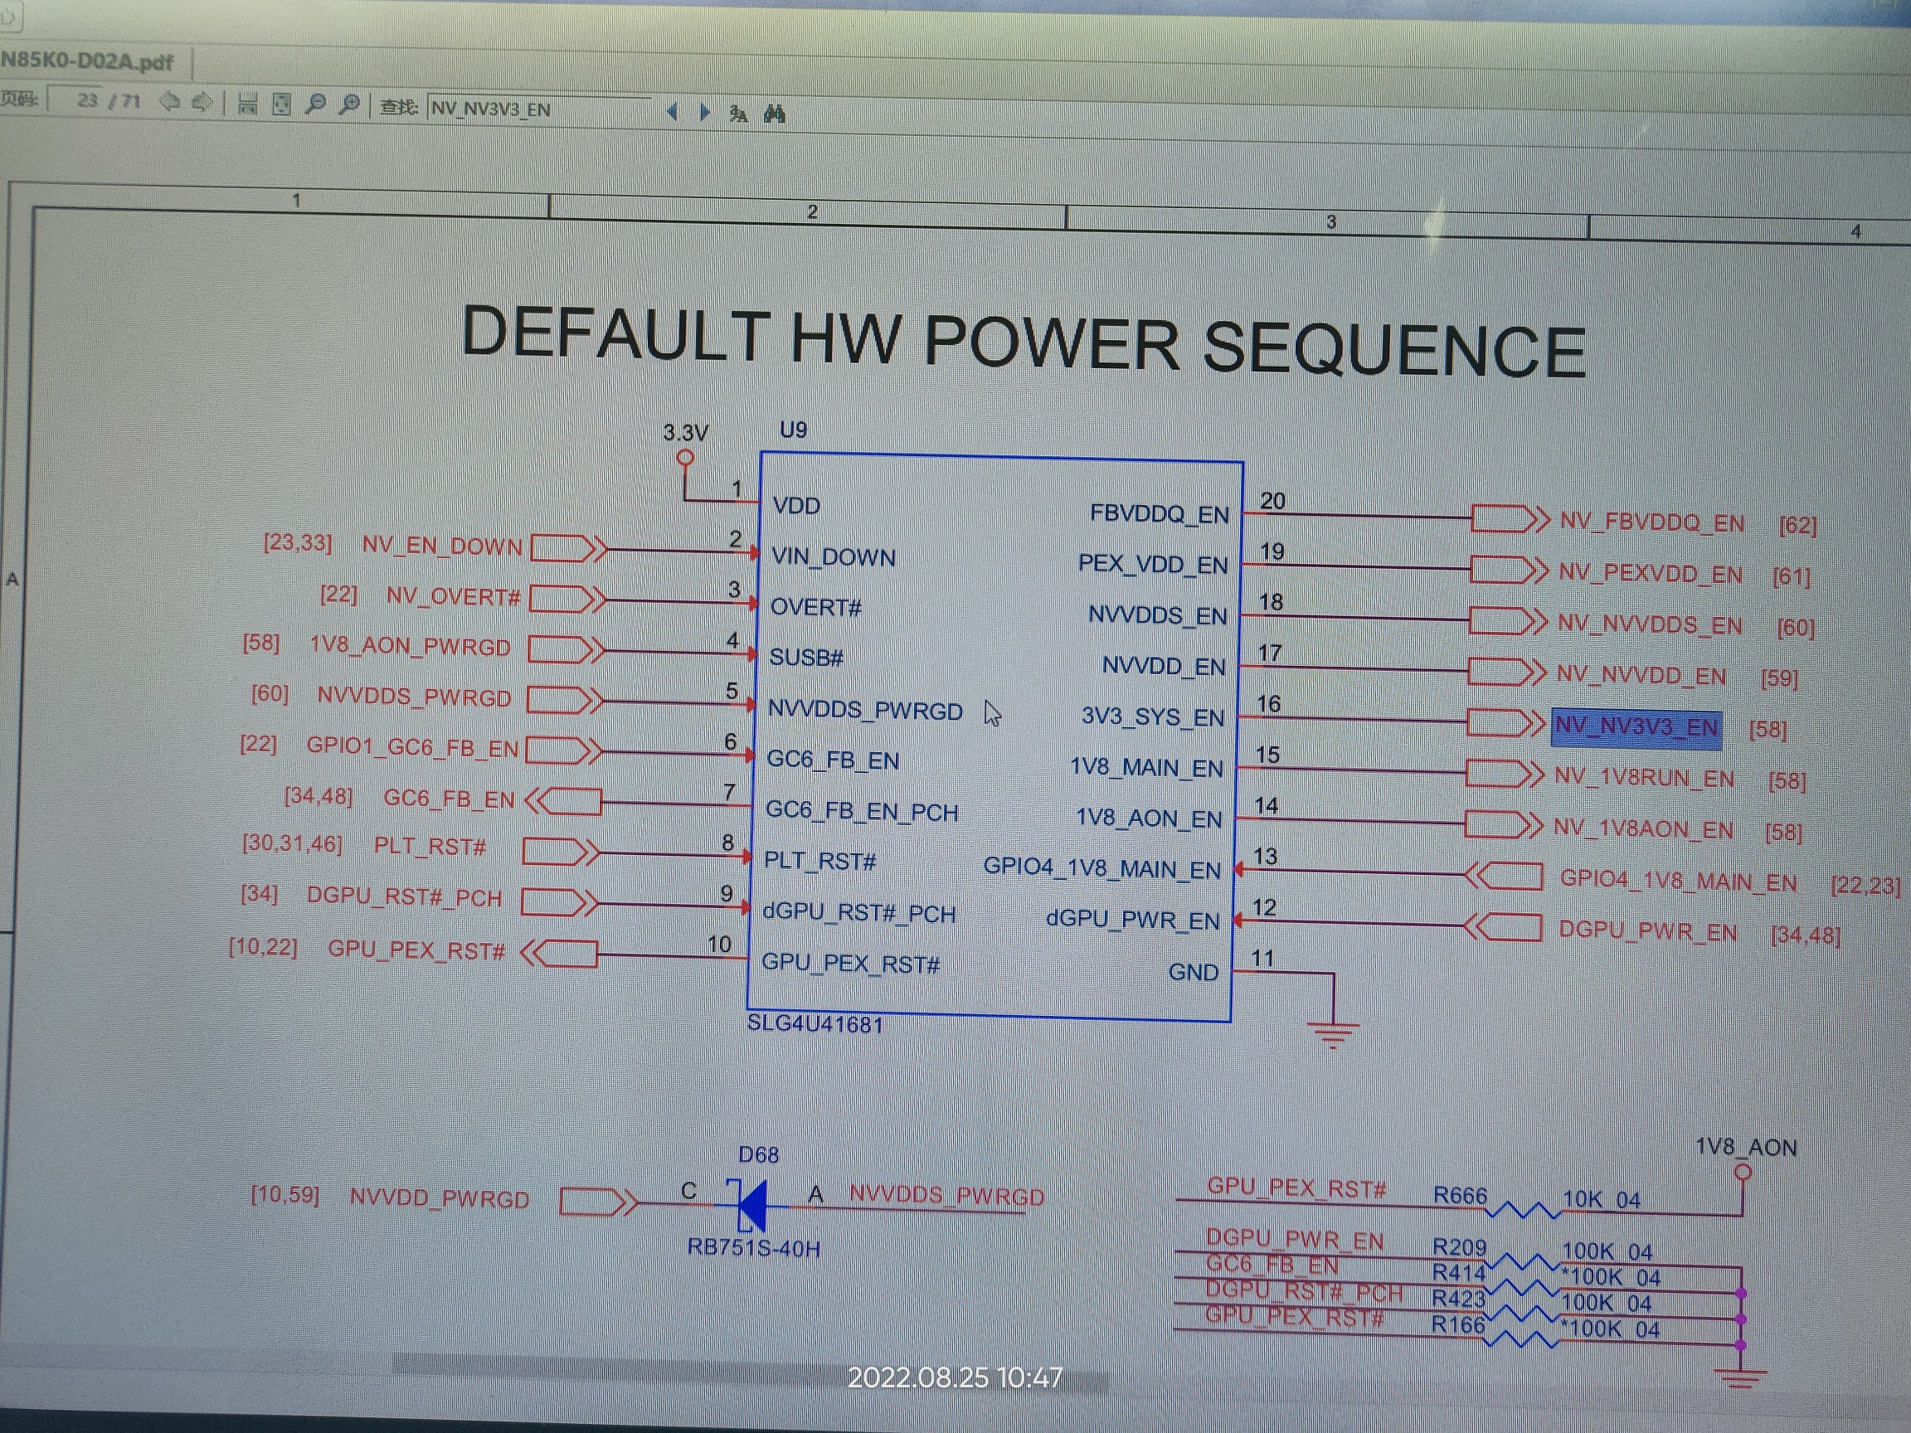This screenshot has width=1911, height=1433.
Task: Find next match with right blue arrow
Action: [x=705, y=112]
